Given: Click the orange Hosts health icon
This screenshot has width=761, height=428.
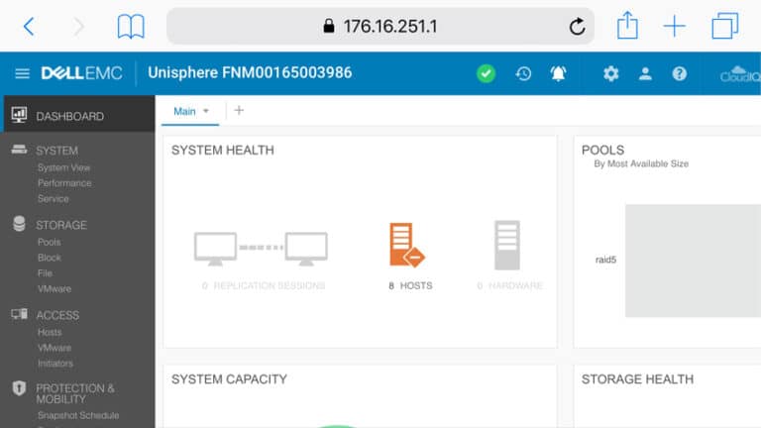Looking at the screenshot, I should (406, 245).
